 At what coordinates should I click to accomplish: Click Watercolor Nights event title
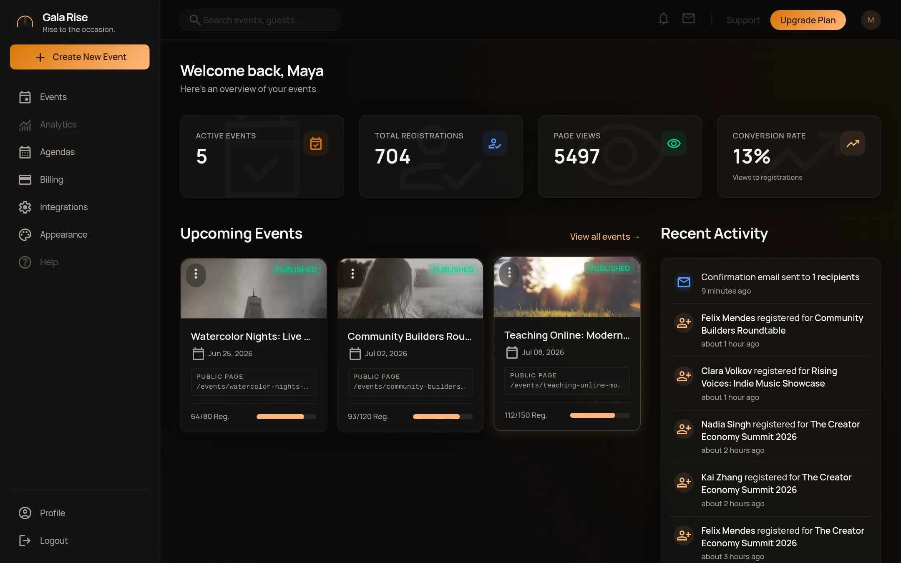pos(250,336)
